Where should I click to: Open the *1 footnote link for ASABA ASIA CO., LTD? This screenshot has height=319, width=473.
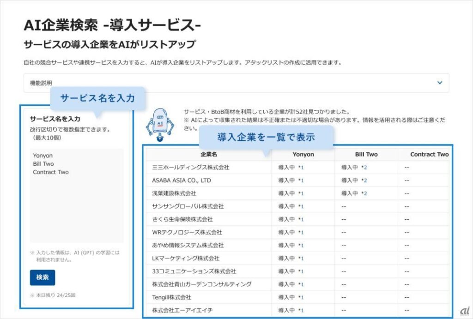(x=301, y=181)
